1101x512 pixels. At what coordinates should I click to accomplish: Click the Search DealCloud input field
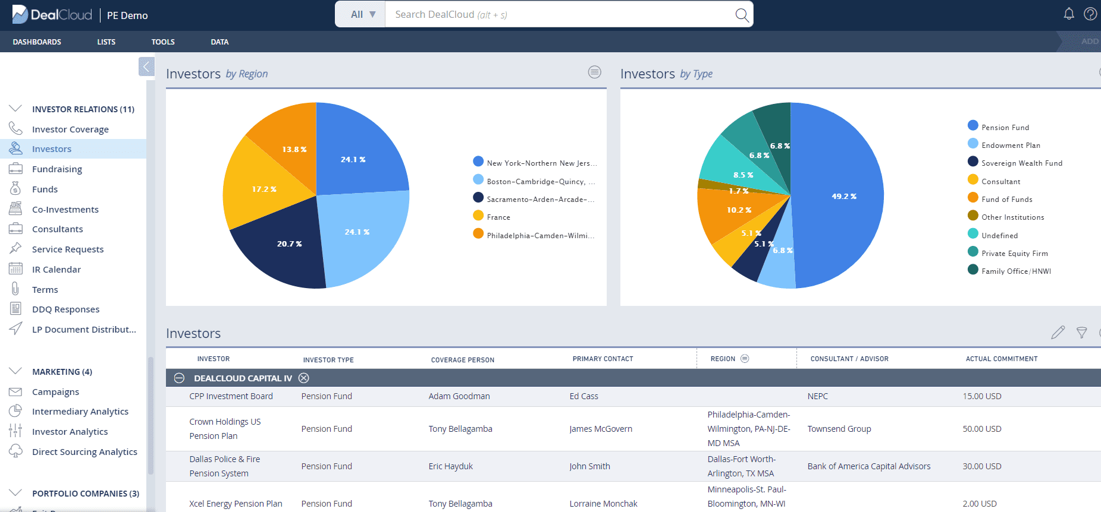click(559, 14)
